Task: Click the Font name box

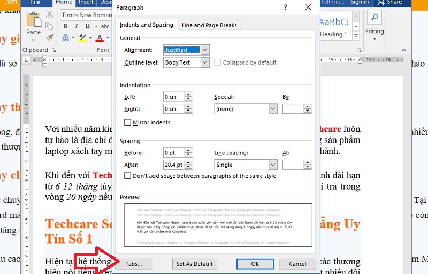Action: 86,15
